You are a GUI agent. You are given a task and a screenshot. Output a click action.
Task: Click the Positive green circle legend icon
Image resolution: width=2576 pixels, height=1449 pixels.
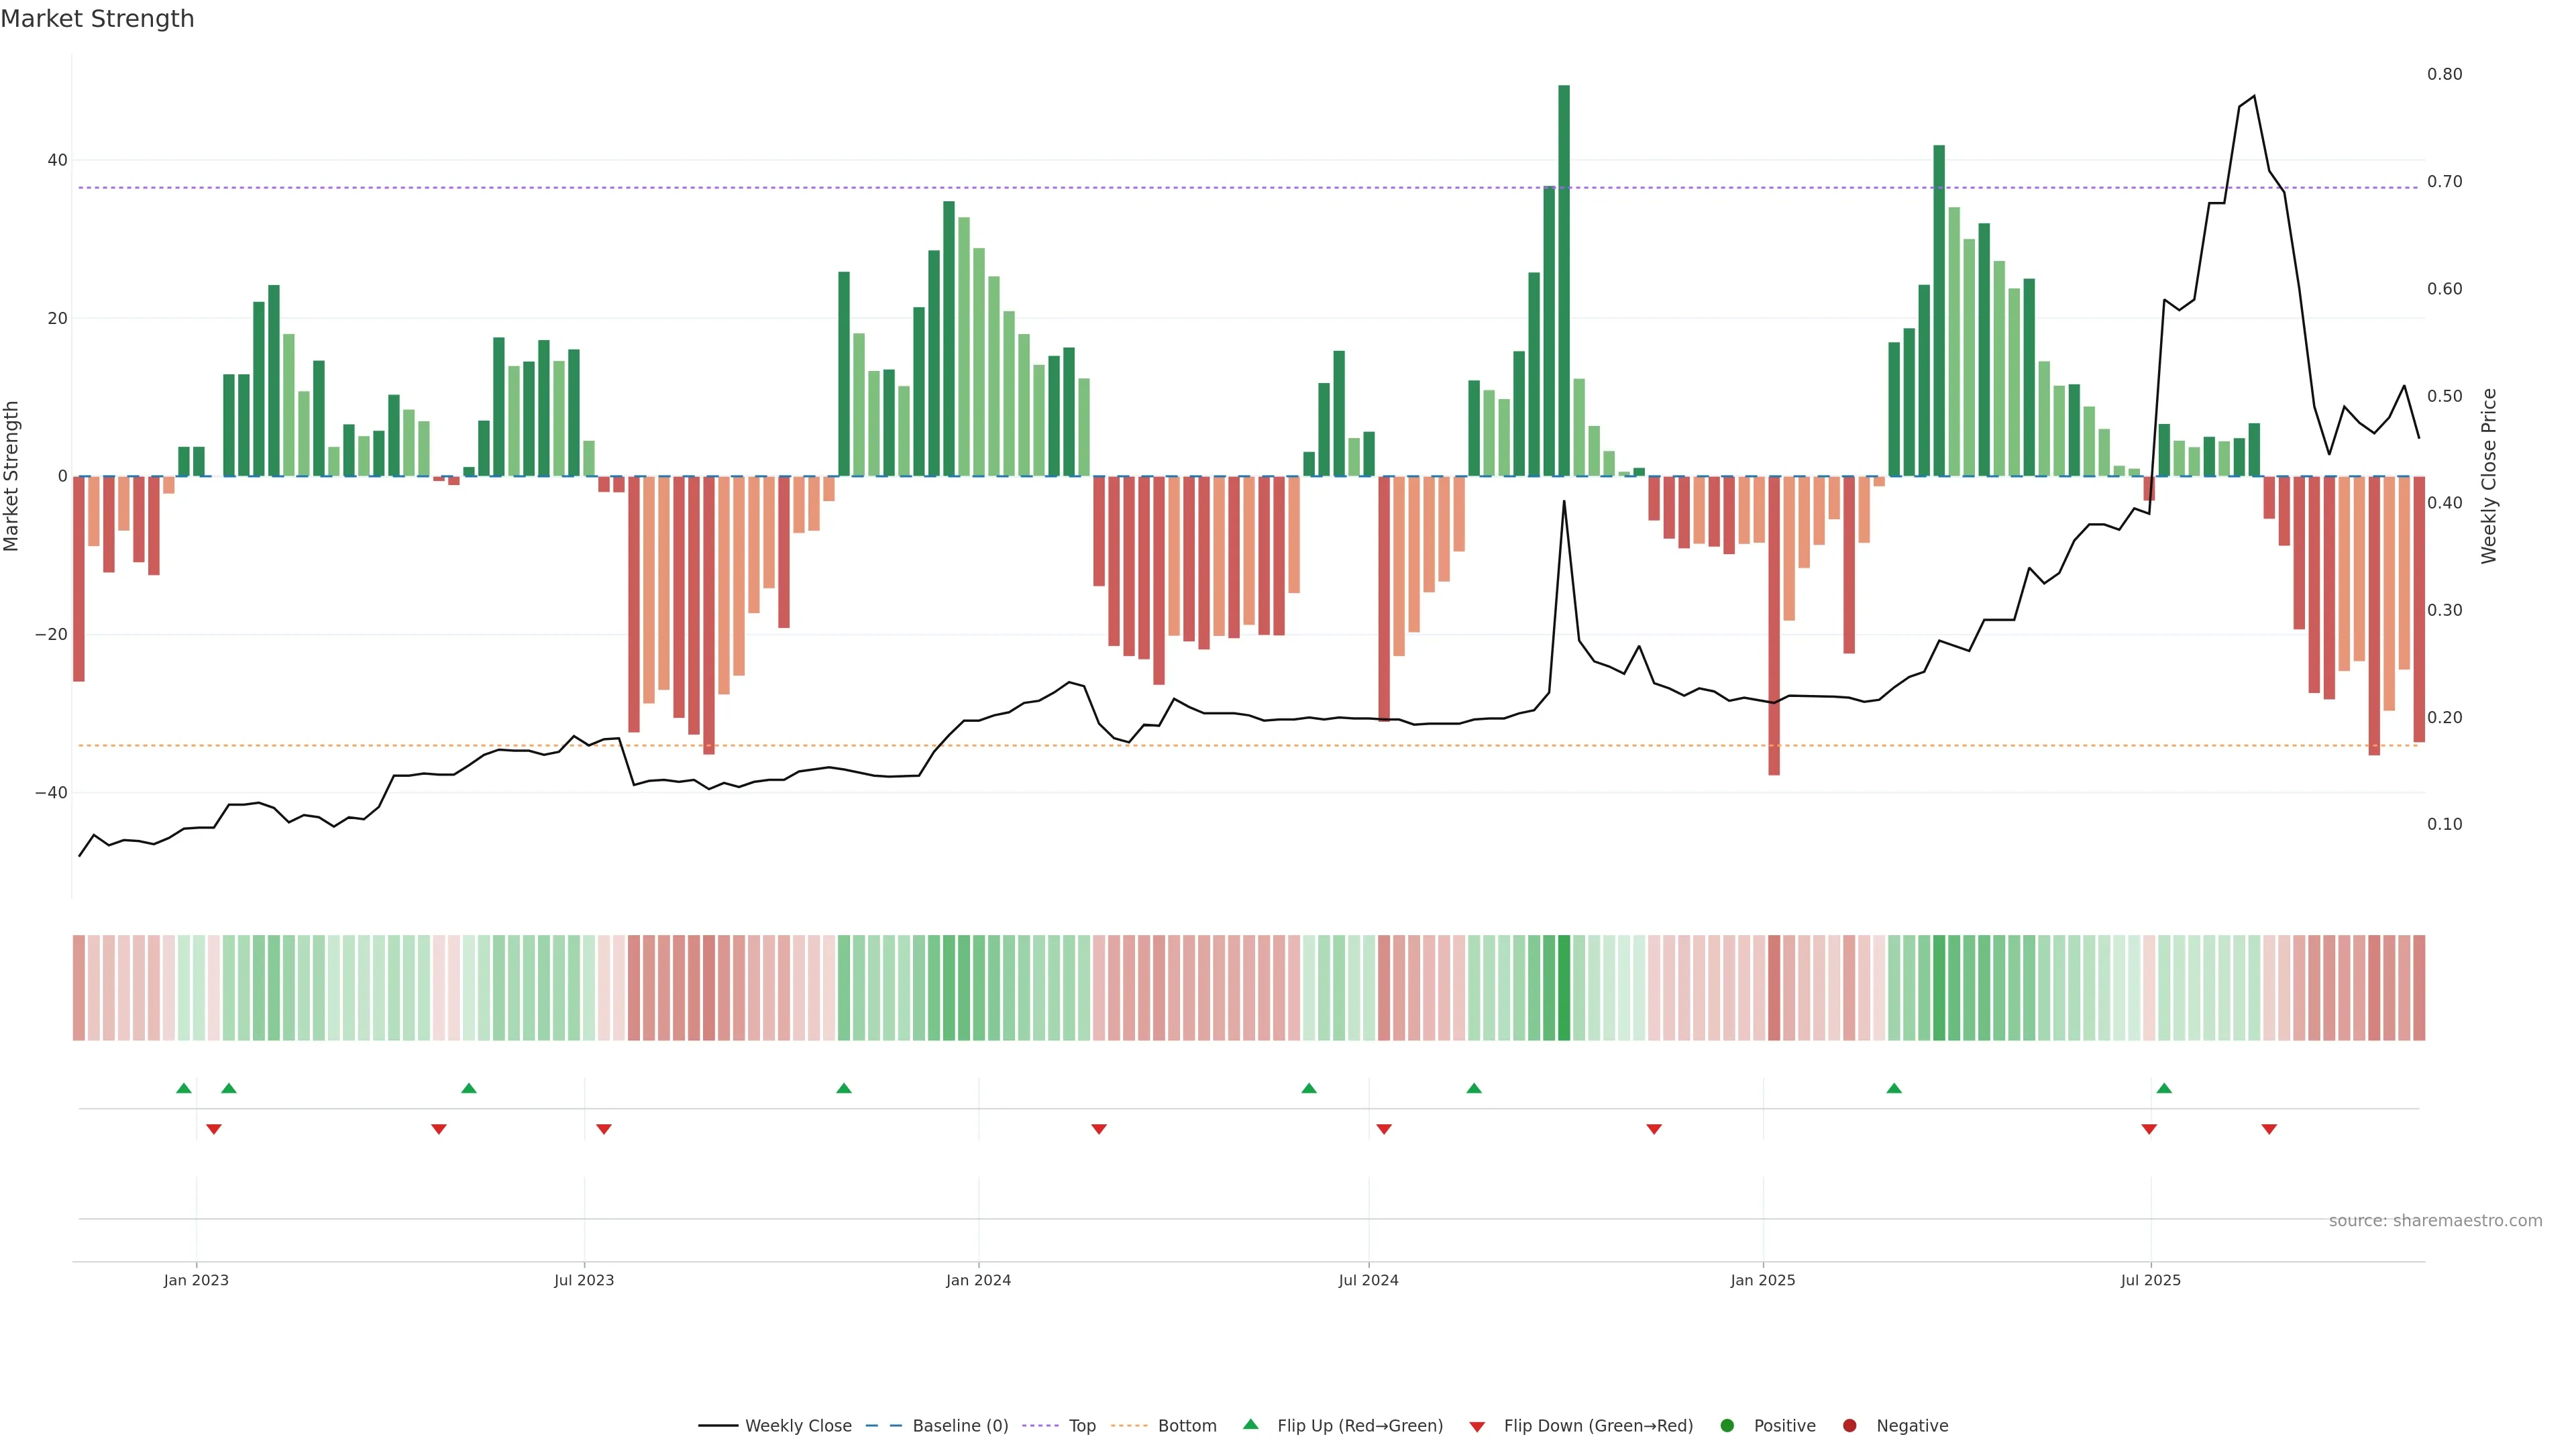[1727, 1426]
